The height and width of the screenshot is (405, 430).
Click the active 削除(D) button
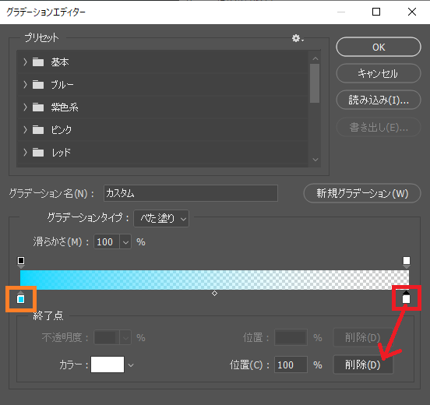tap(363, 364)
